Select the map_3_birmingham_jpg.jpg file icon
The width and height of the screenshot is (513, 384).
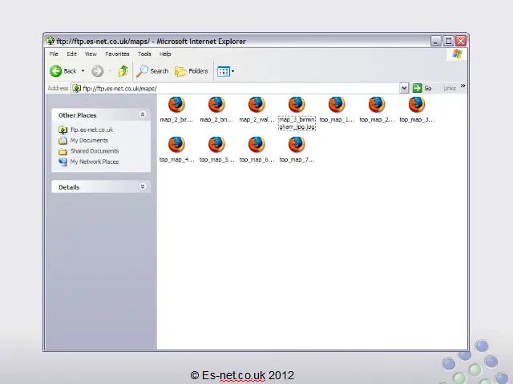297,105
